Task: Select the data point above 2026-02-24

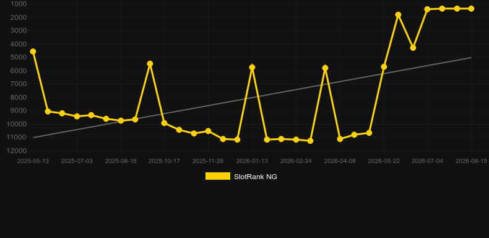Action: (296, 139)
